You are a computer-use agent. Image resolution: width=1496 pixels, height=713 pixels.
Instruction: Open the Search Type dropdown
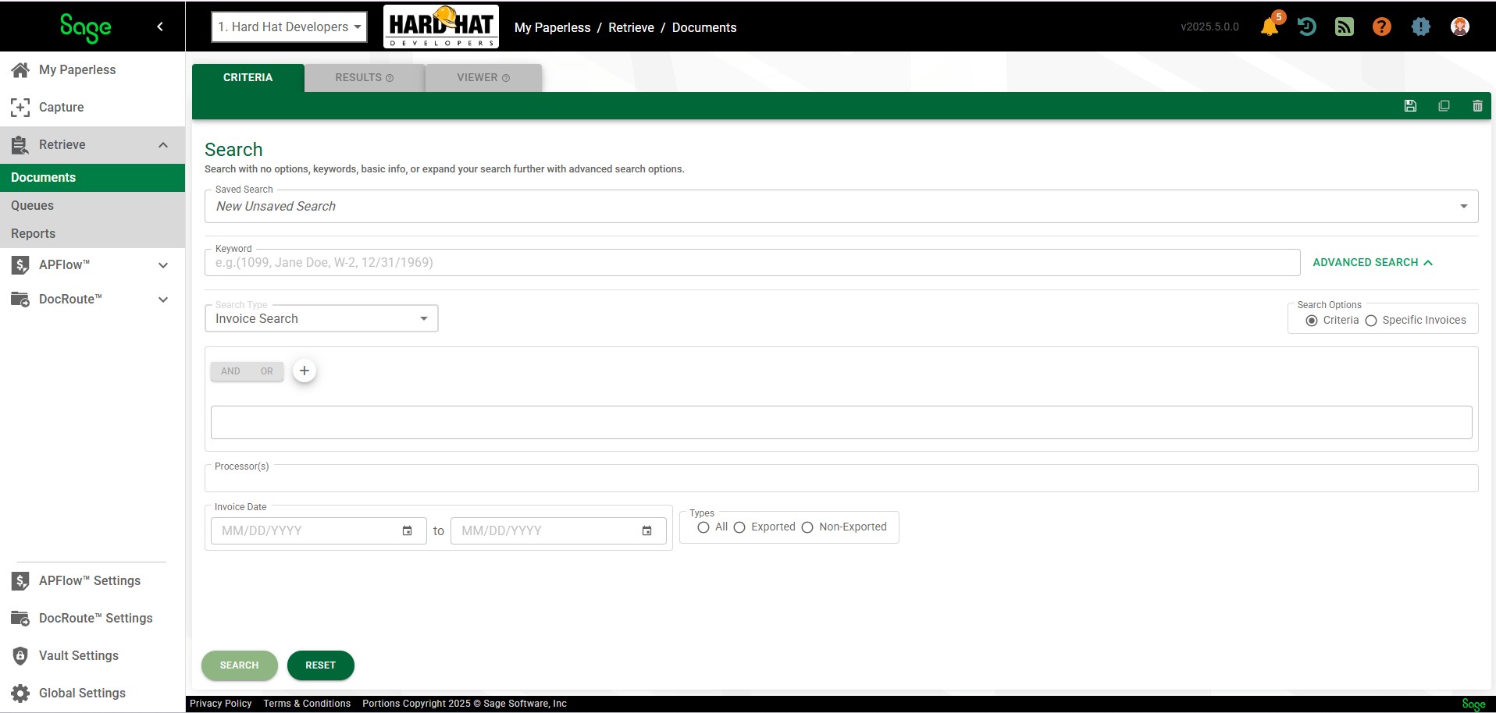[x=321, y=318]
